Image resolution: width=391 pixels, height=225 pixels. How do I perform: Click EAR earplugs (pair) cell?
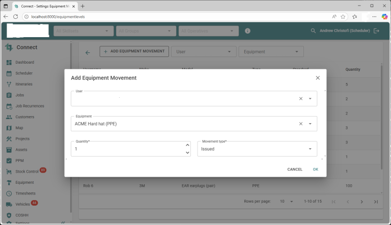[198, 186]
